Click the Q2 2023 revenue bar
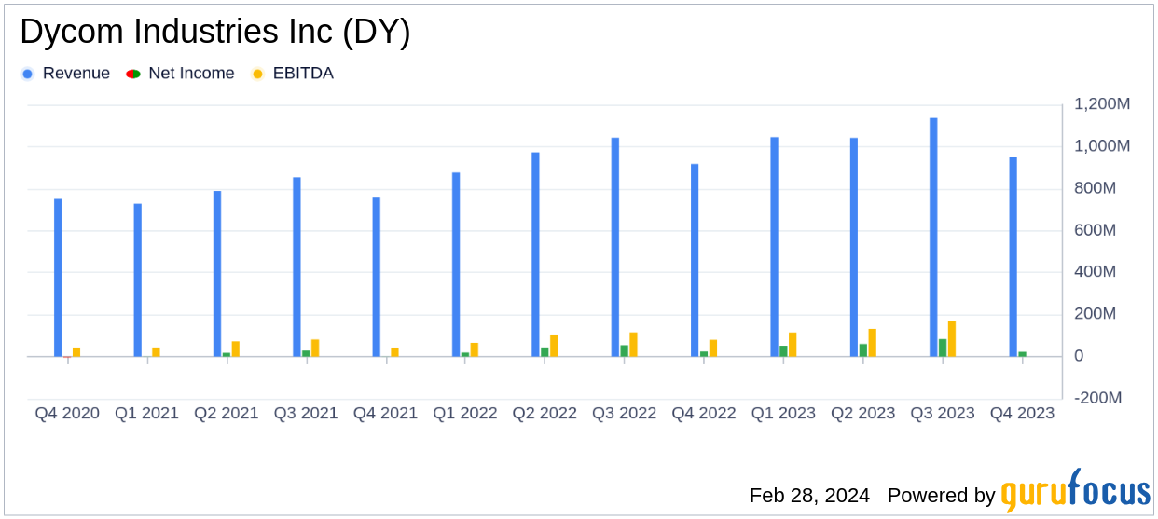 (x=854, y=247)
